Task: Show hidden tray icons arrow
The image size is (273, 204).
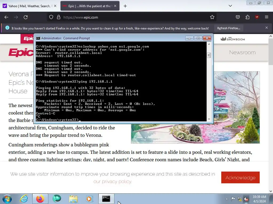Action: (227, 199)
